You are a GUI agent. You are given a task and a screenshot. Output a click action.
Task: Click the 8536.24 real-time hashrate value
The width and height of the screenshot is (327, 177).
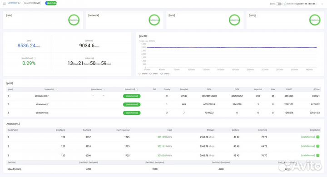26,46
